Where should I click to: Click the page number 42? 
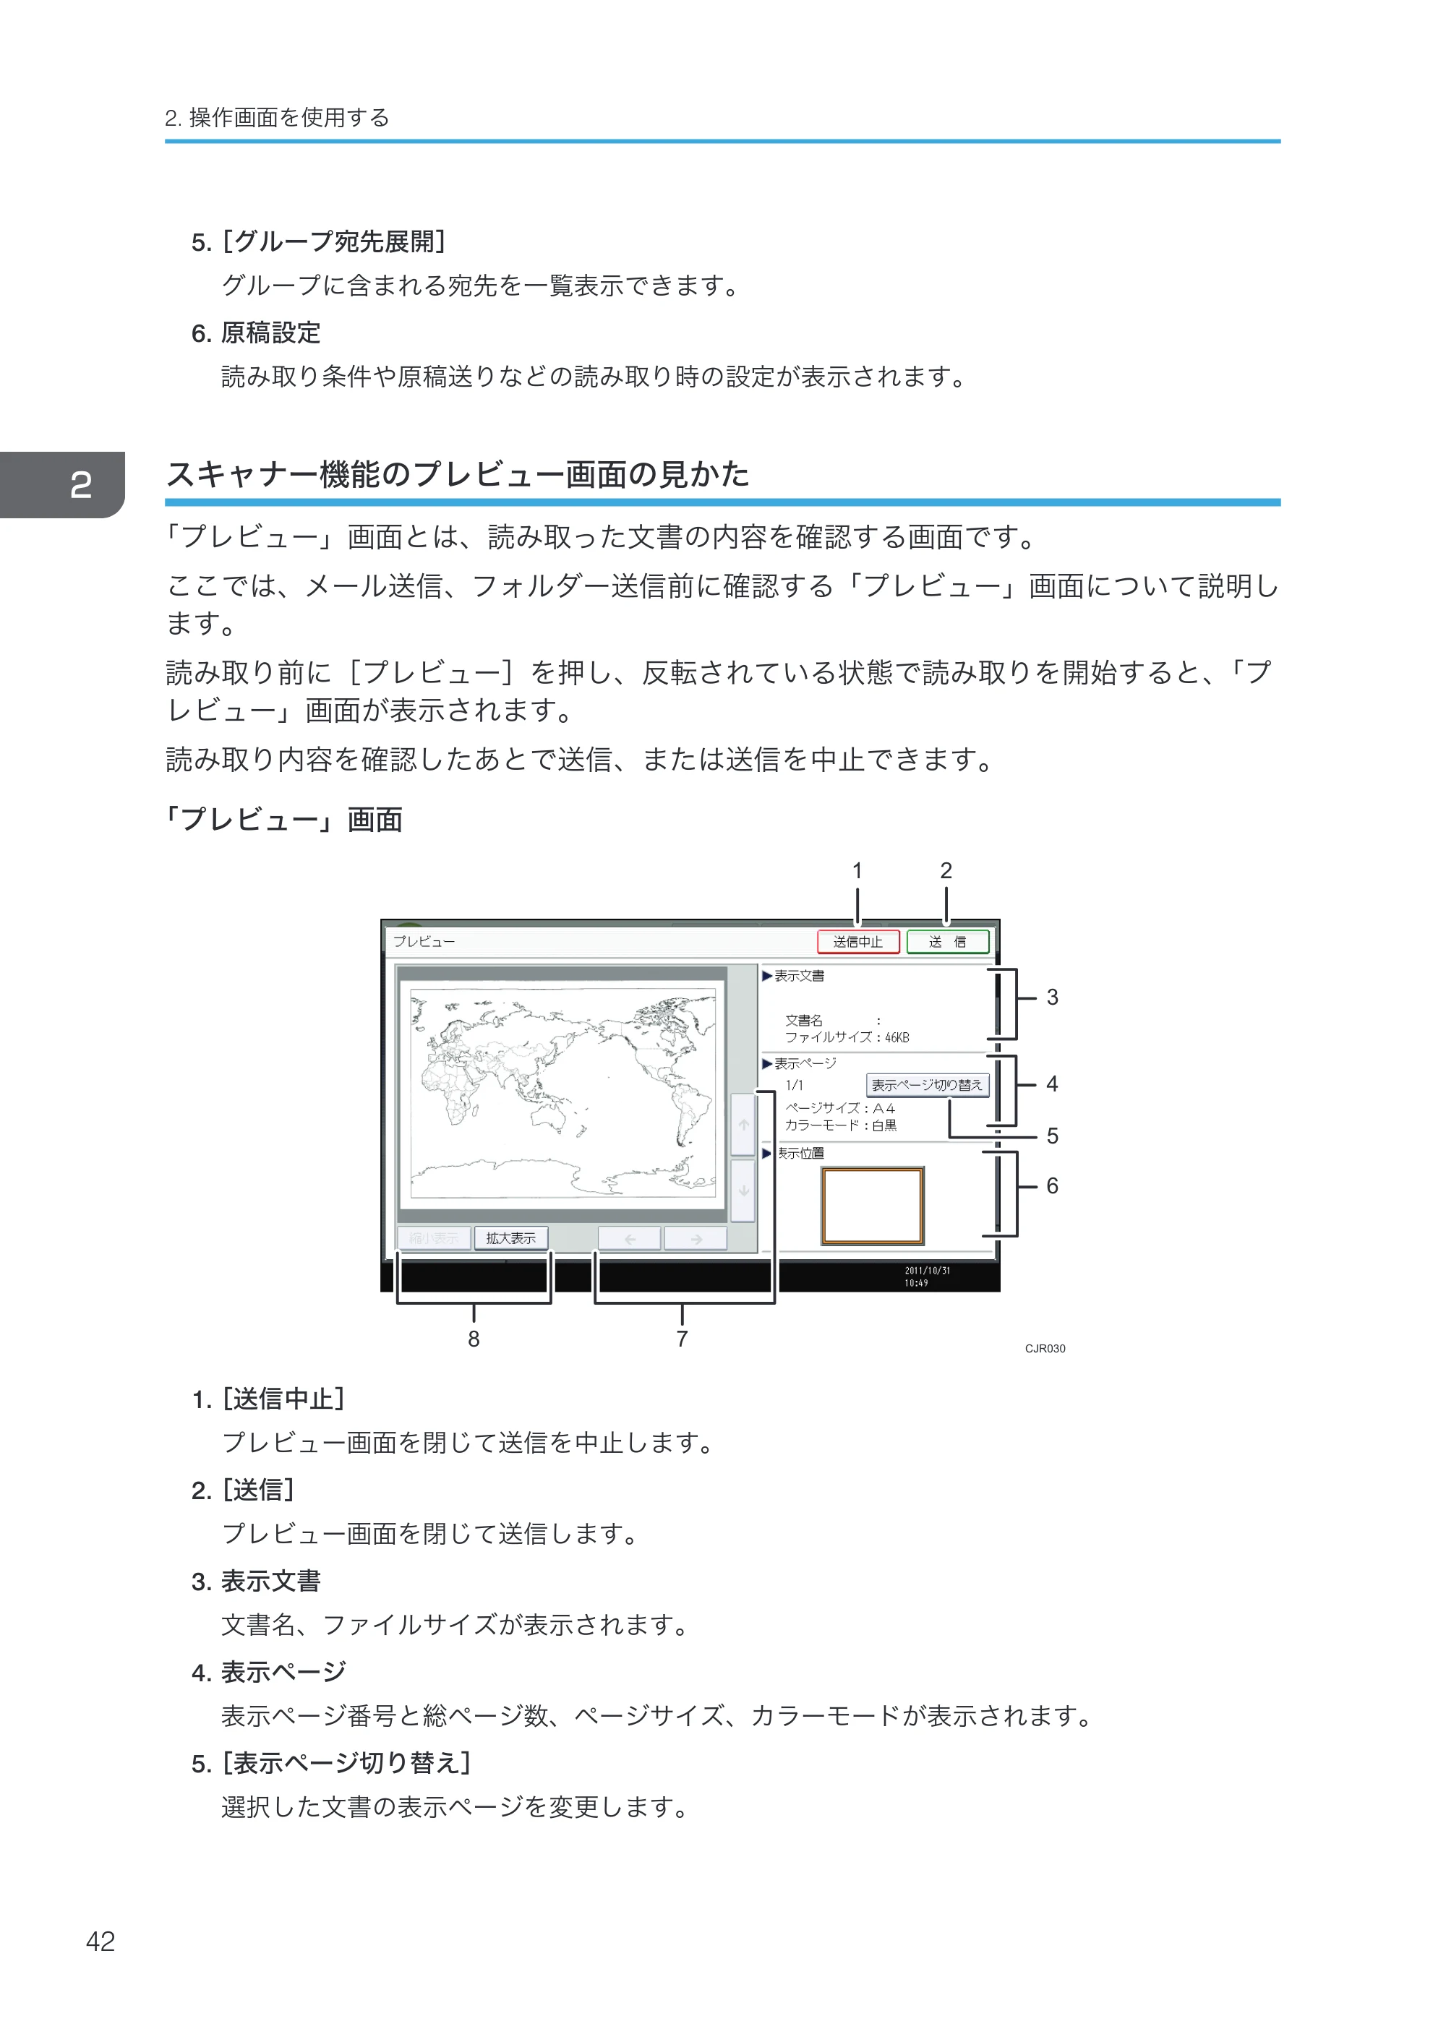tap(100, 1941)
